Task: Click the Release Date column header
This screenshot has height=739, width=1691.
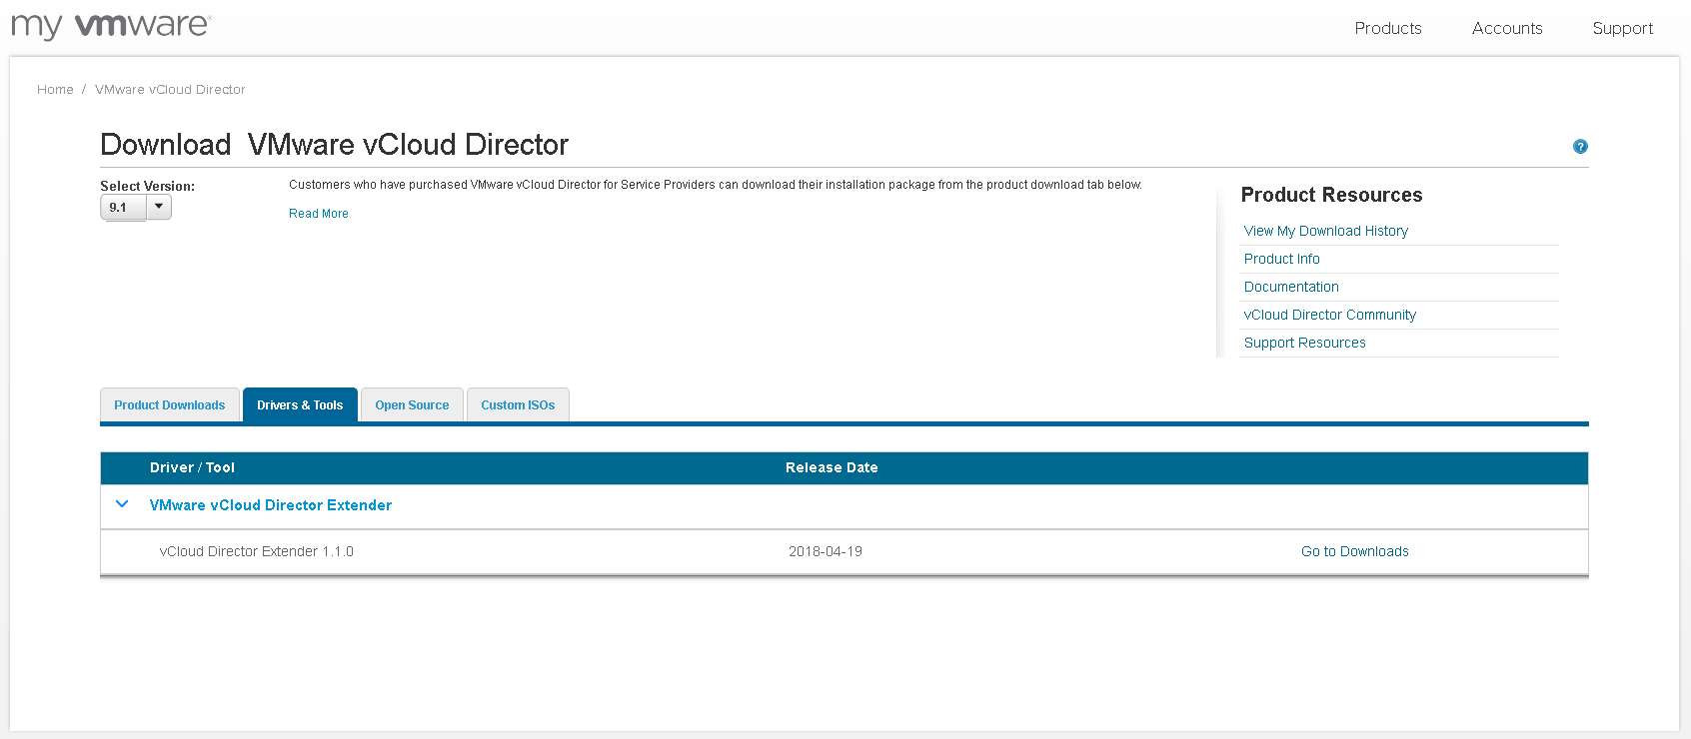Action: pyautogui.click(x=832, y=467)
